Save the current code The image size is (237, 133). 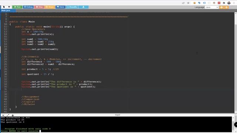pyautogui.click(x=60, y=7)
